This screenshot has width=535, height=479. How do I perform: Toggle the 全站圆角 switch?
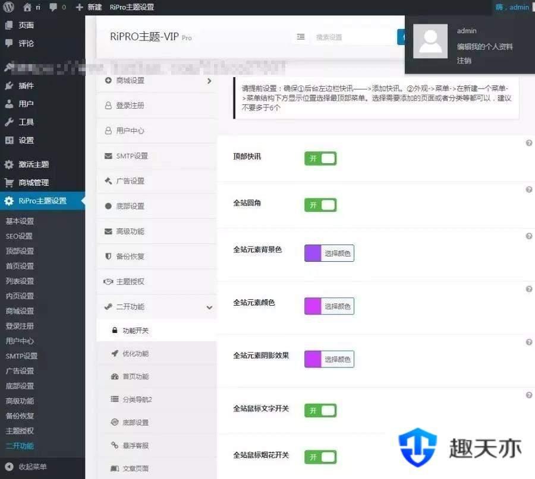320,205
